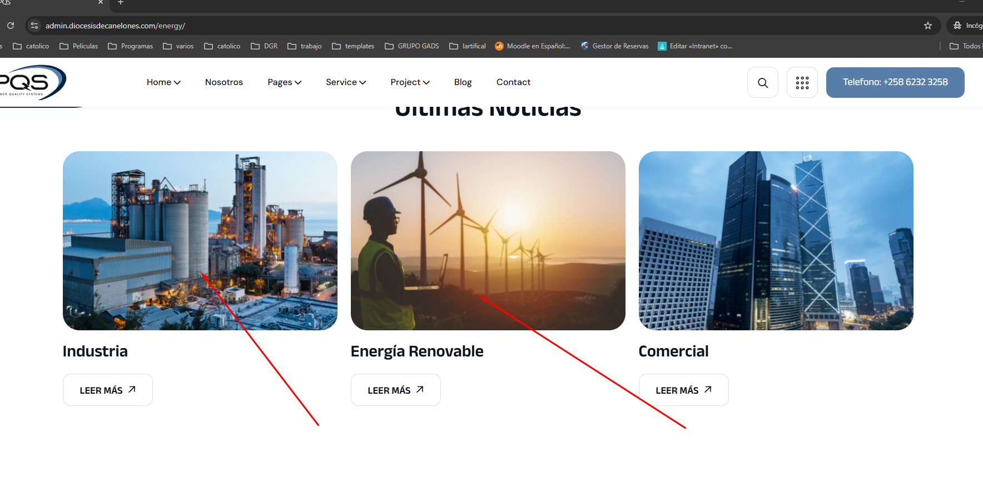Expand the Project menu dropdown
Screen dimensions: 983x496
click(x=410, y=82)
